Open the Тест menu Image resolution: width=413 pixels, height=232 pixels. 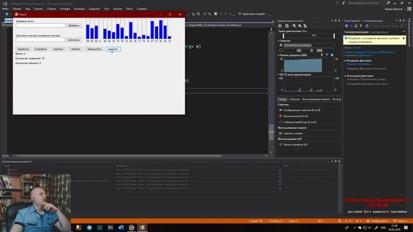pyautogui.click(x=106, y=8)
